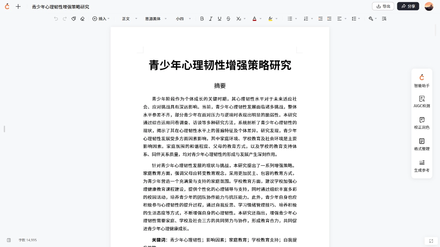Enable underline for selected text
440x247 pixels.
[x=219, y=18]
